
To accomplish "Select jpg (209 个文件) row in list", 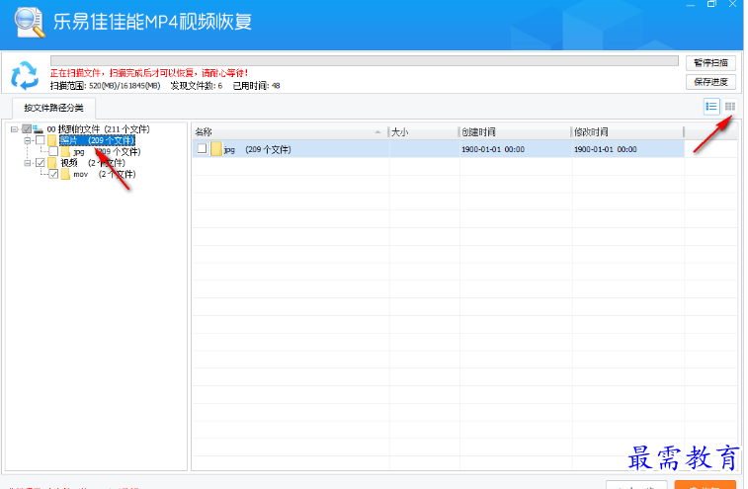I will tap(439, 149).
